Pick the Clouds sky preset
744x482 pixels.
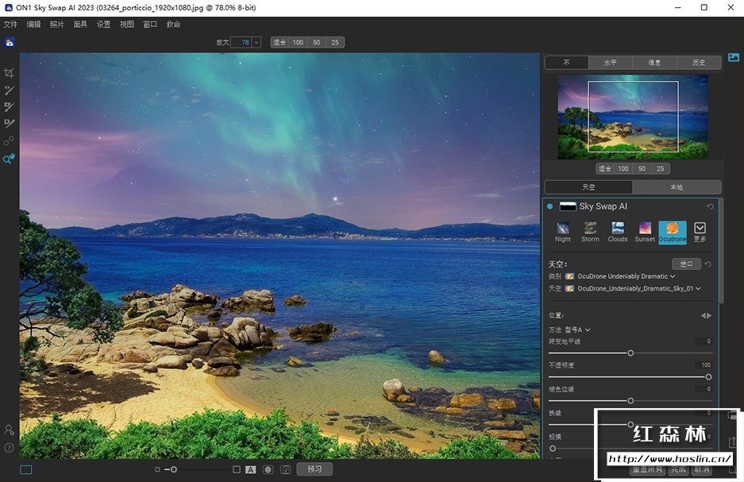point(618,232)
